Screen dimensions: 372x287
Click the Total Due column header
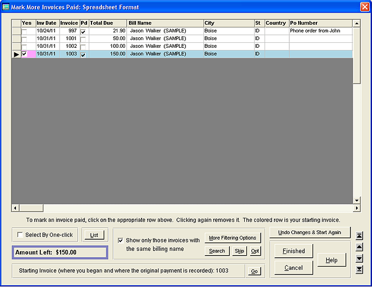[x=107, y=23]
